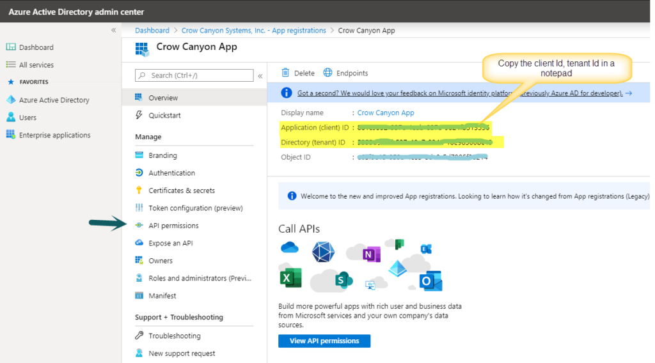Click the Overview grid icon
Image resolution: width=655 pixels, height=363 pixels.
139,97
